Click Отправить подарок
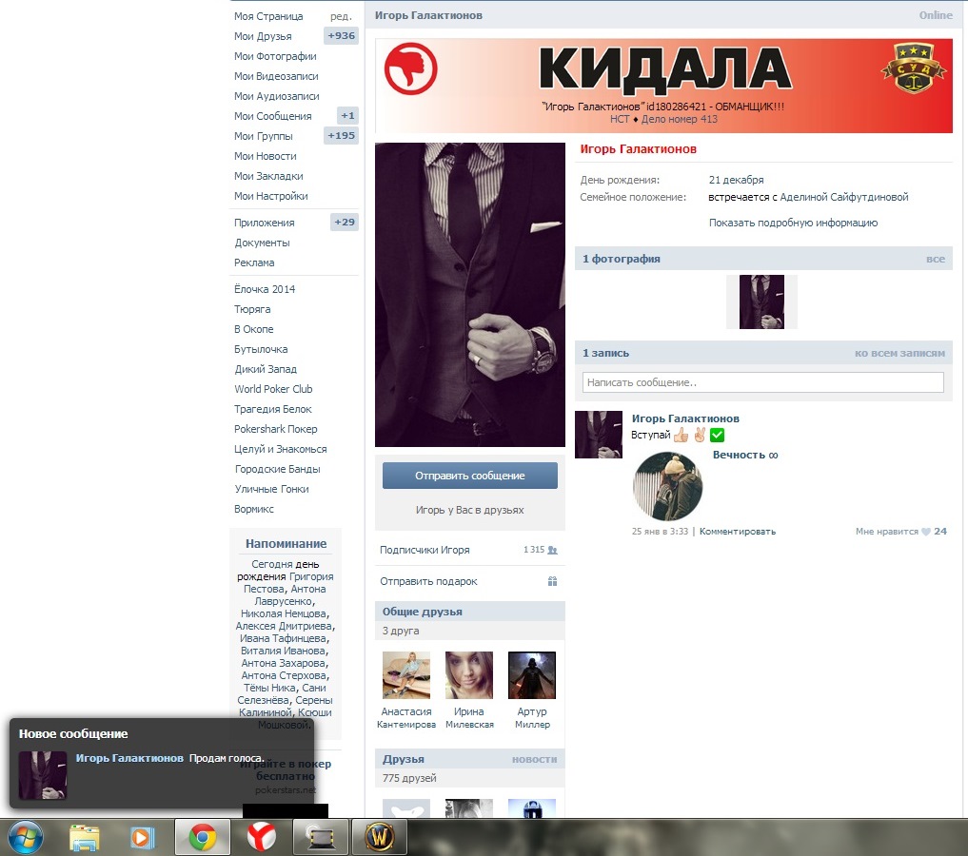The width and height of the screenshot is (968, 856). (428, 581)
